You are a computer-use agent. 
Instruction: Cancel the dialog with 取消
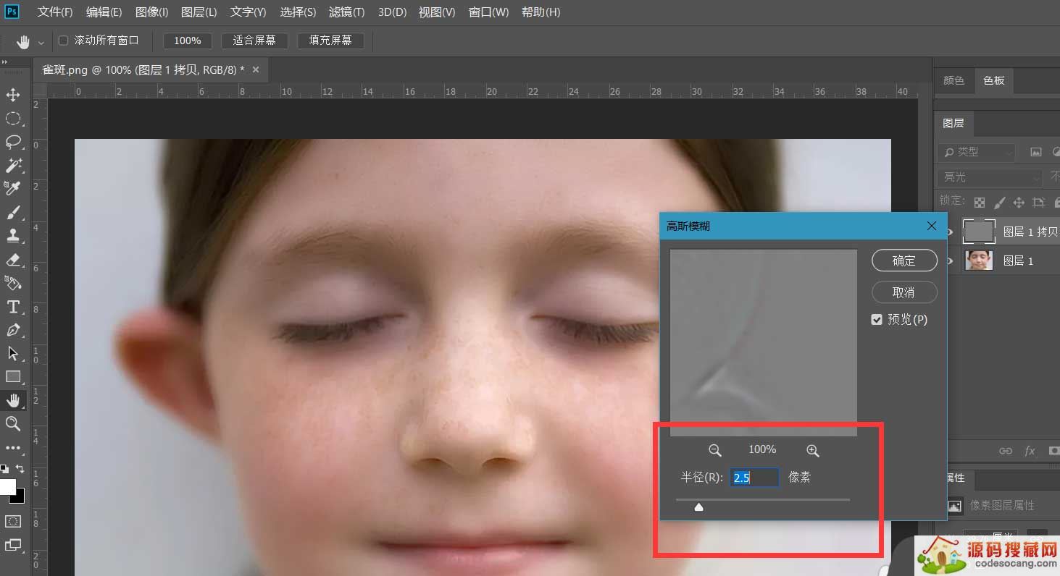(904, 292)
